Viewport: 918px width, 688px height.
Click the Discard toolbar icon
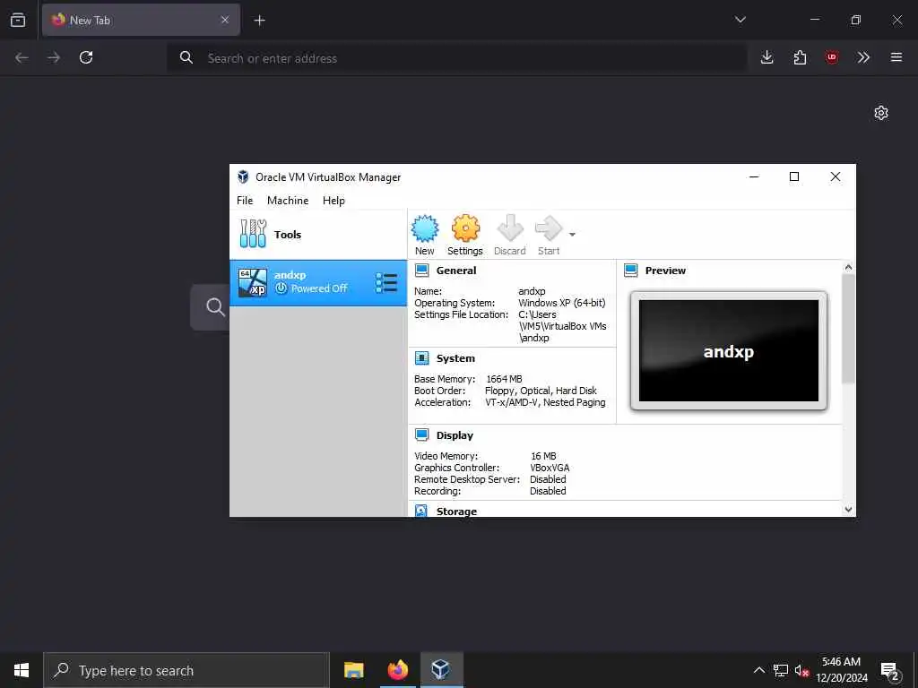[x=510, y=228]
